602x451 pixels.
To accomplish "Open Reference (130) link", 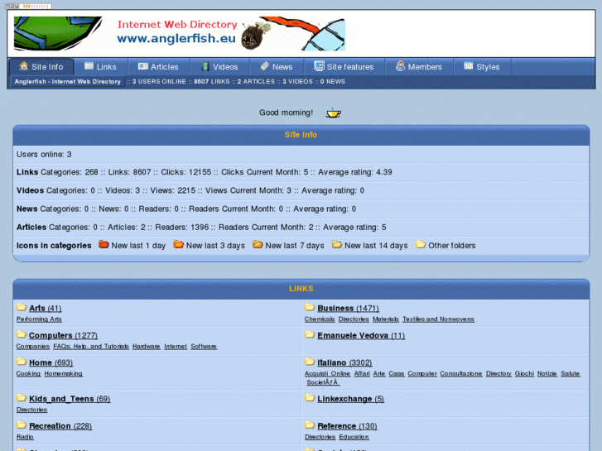I will click(x=348, y=426).
